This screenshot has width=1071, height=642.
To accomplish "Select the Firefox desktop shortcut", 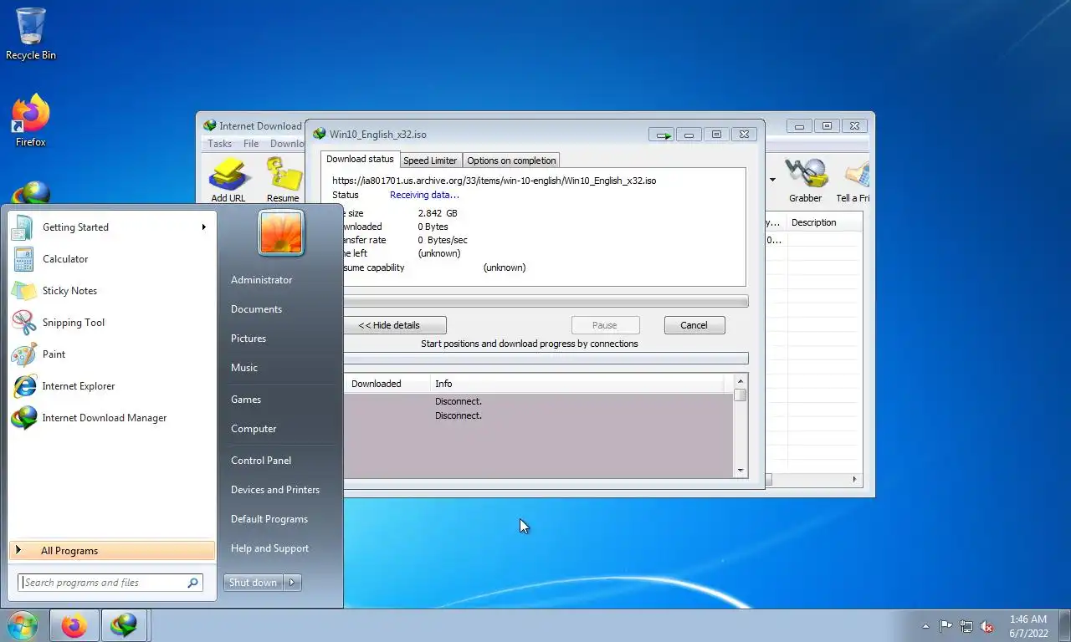I will pyautogui.click(x=31, y=121).
